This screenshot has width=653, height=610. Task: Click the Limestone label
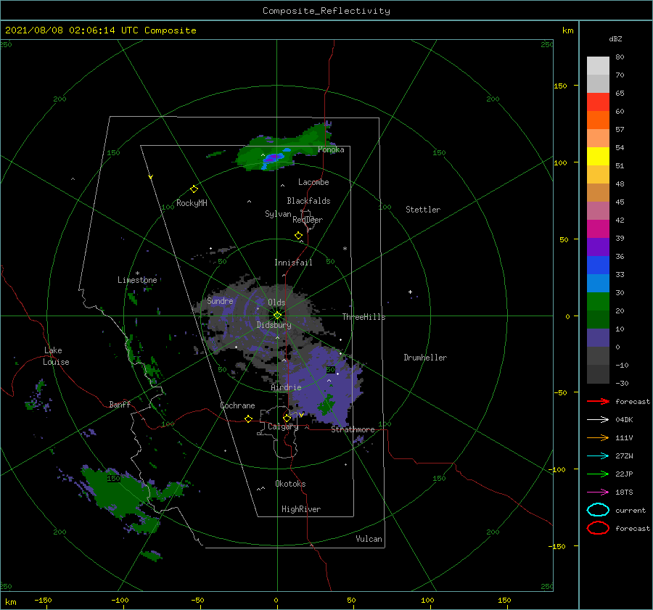click(x=137, y=280)
